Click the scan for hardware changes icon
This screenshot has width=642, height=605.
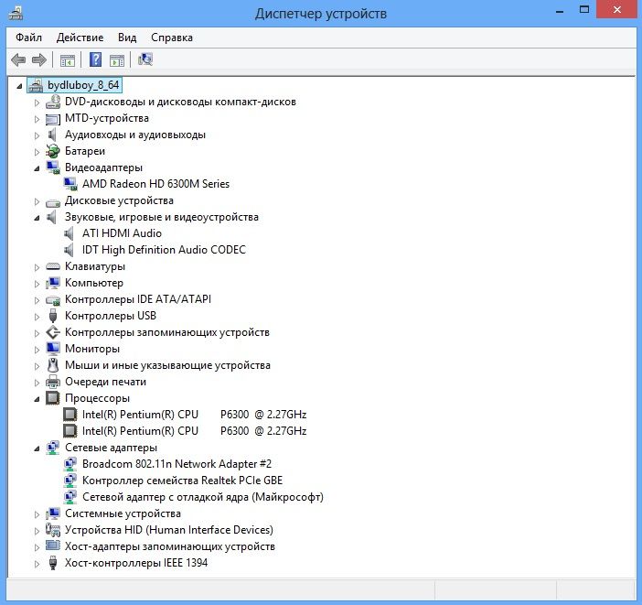pyautogui.click(x=145, y=59)
